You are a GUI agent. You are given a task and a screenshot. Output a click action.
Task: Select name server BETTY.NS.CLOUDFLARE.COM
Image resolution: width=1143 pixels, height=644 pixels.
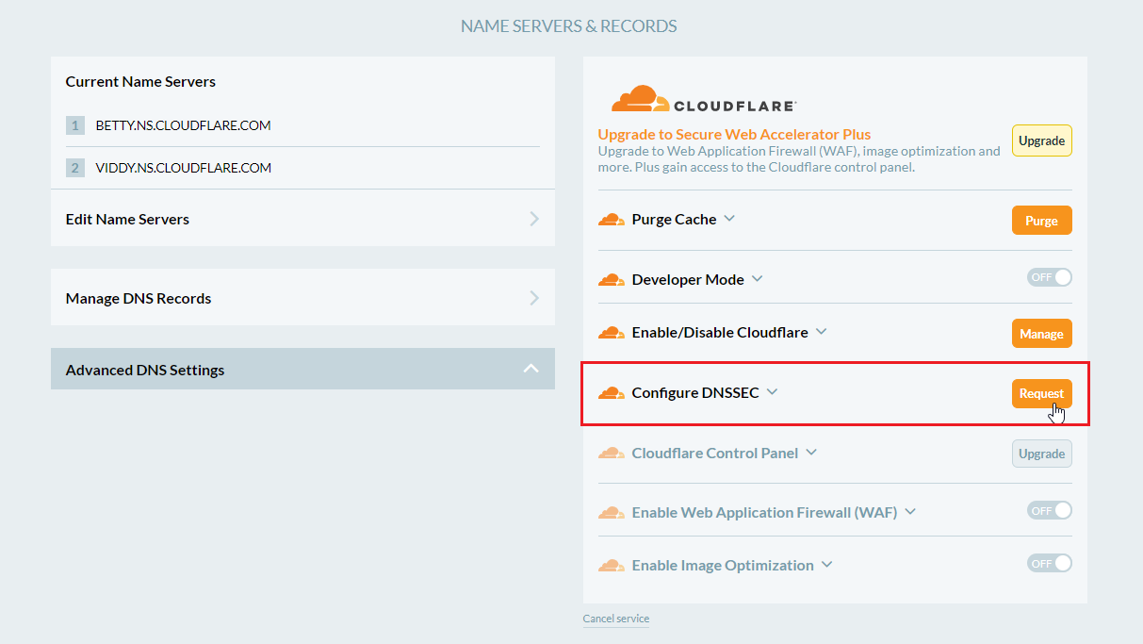(184, 125)
